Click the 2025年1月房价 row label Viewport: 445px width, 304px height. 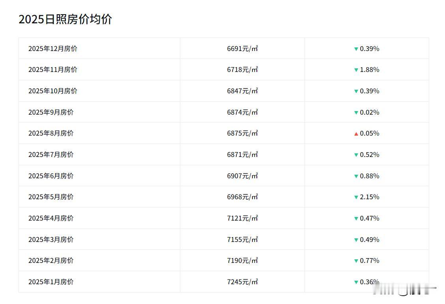(x=51, y=282)
